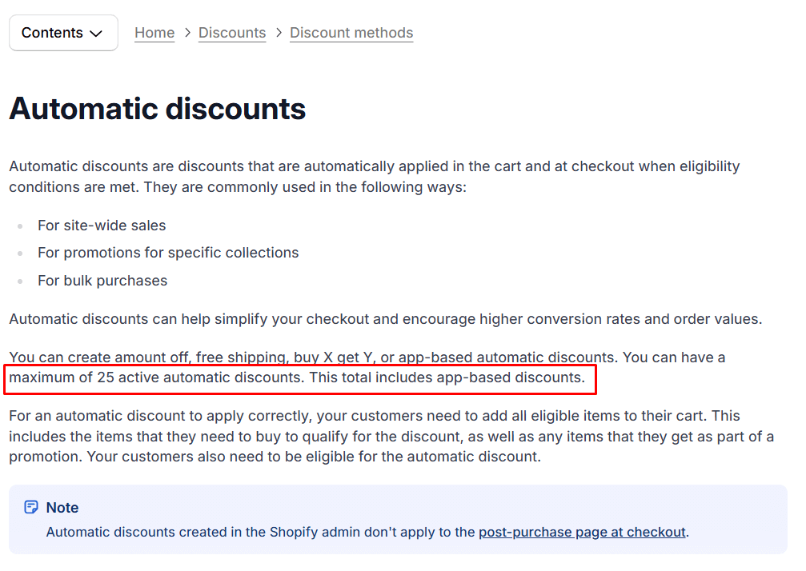Click the red-highlighted maximum discounts sentence

299,377
